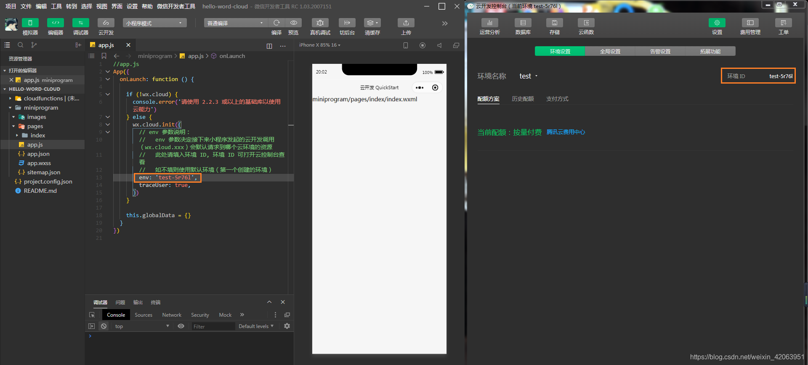Click the switch to background icon

347,23
